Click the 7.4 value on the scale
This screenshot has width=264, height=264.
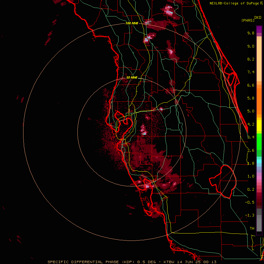(x=251, y=72)
